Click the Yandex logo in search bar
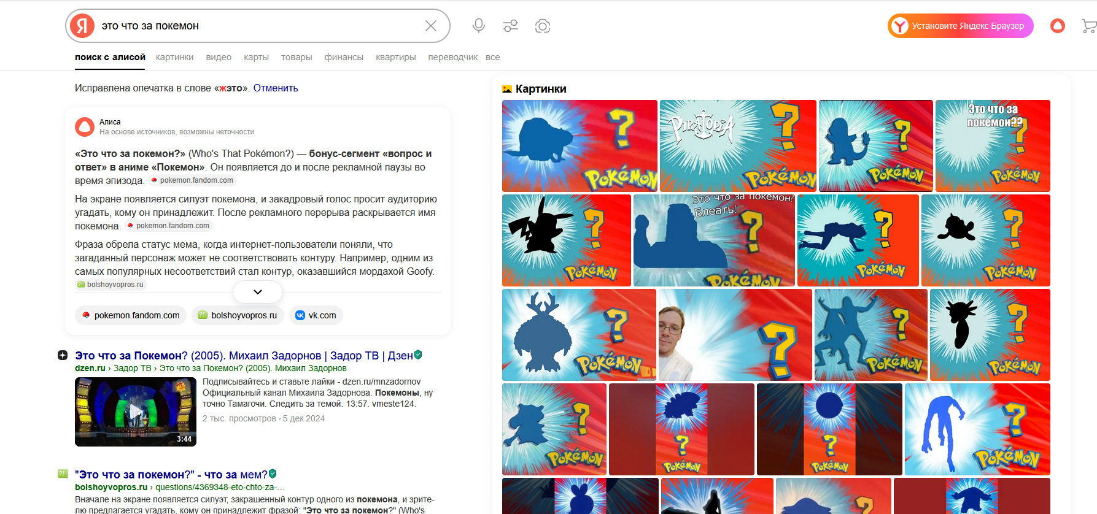Image resolution: width=1097 pixels, height=514 pixels. pos(82,26)
